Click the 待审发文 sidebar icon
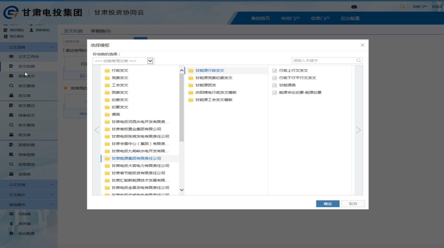Screen dimensions: 444x248 [11, 76]
